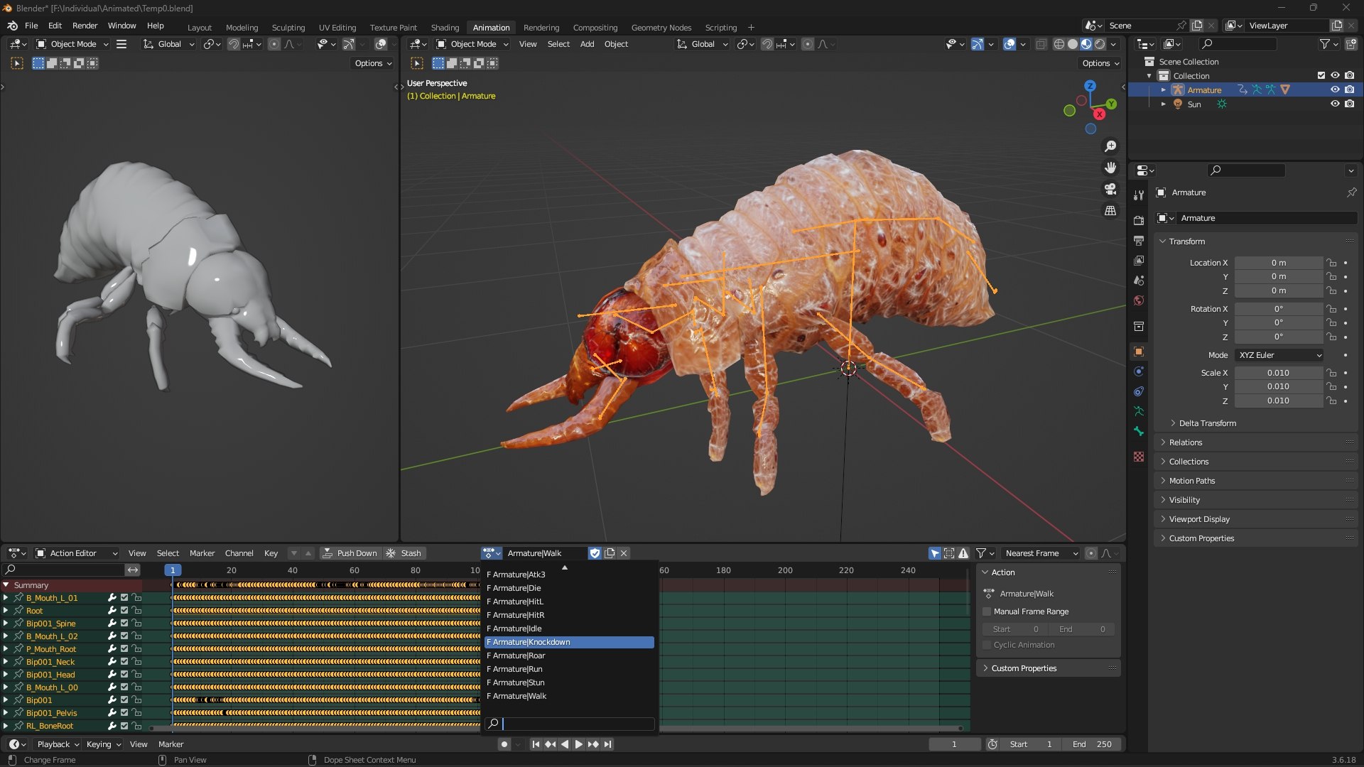Open the Output properties tab
The image size is (1364, 767).
tap(1139, 241)
